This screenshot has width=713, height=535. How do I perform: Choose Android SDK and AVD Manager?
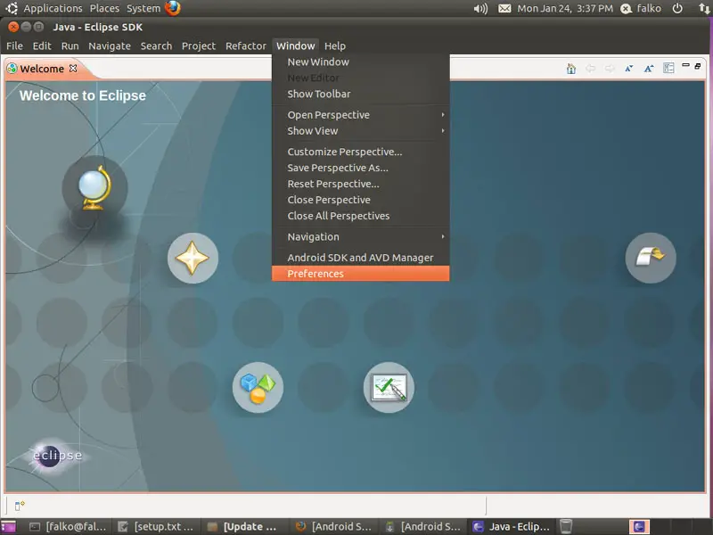tap(361, 258)
